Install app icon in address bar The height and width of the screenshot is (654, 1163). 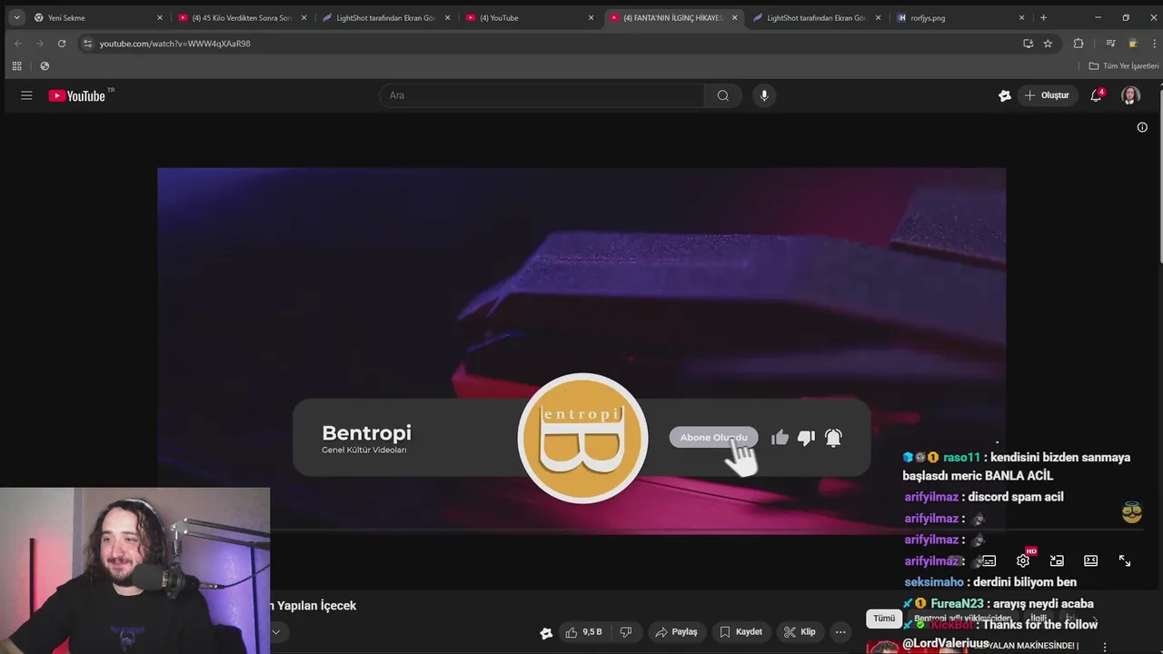pyautogui.click(x=1028, y=44)
